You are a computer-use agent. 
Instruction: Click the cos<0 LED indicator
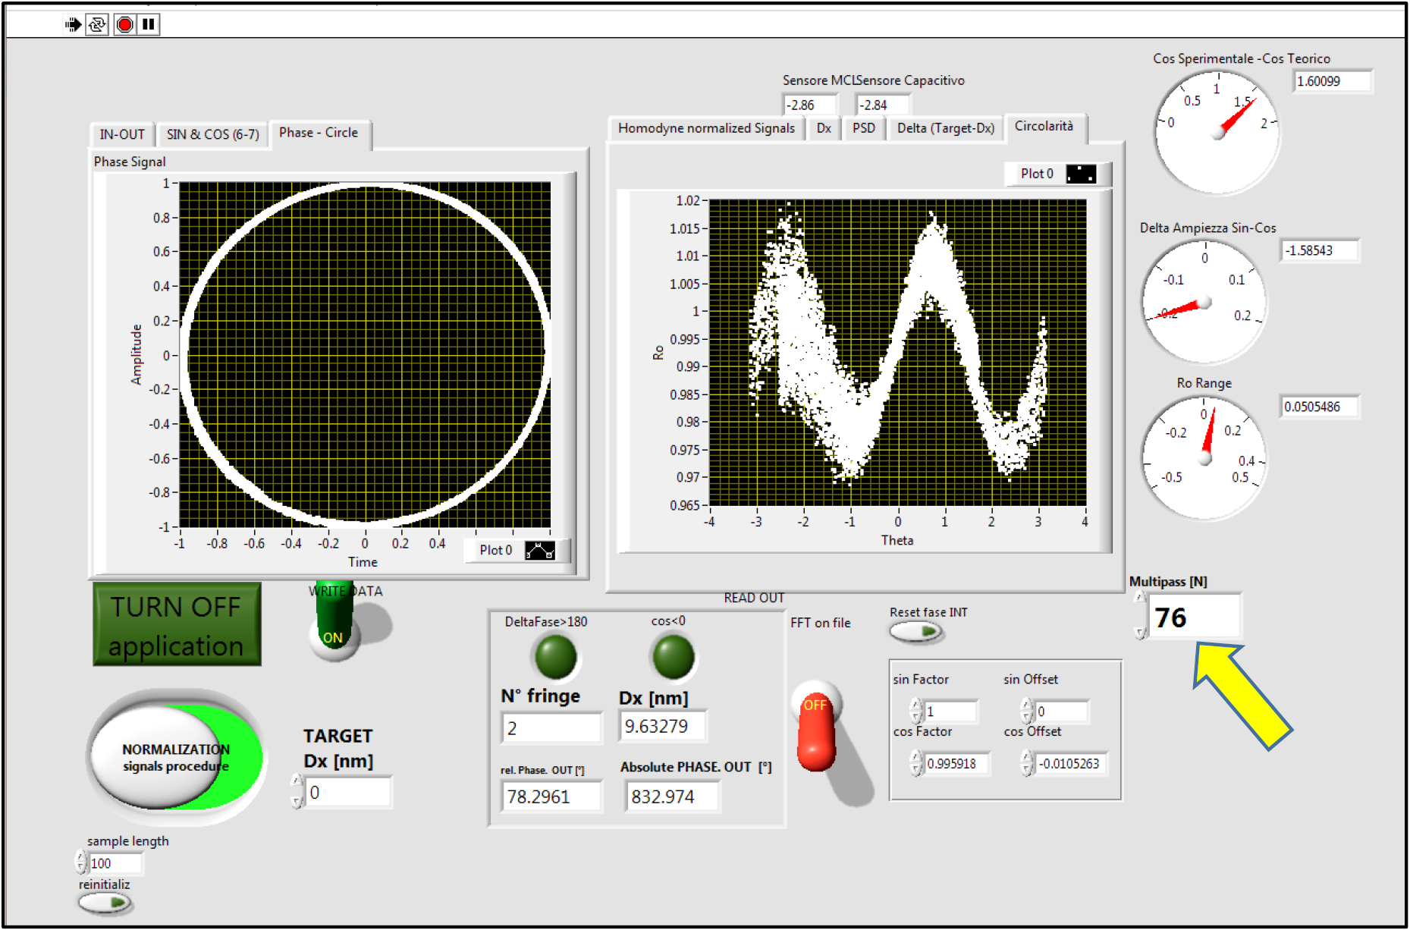[673, 657]
